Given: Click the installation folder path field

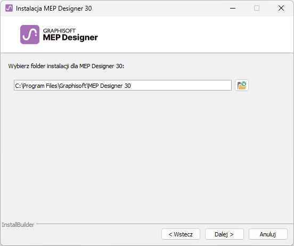Looking at the screenshot, I should pos(123,85).
